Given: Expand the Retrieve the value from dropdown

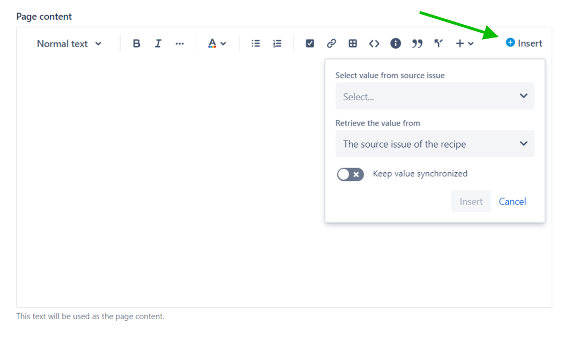Looking at the screenshot, I should (435, 144).
